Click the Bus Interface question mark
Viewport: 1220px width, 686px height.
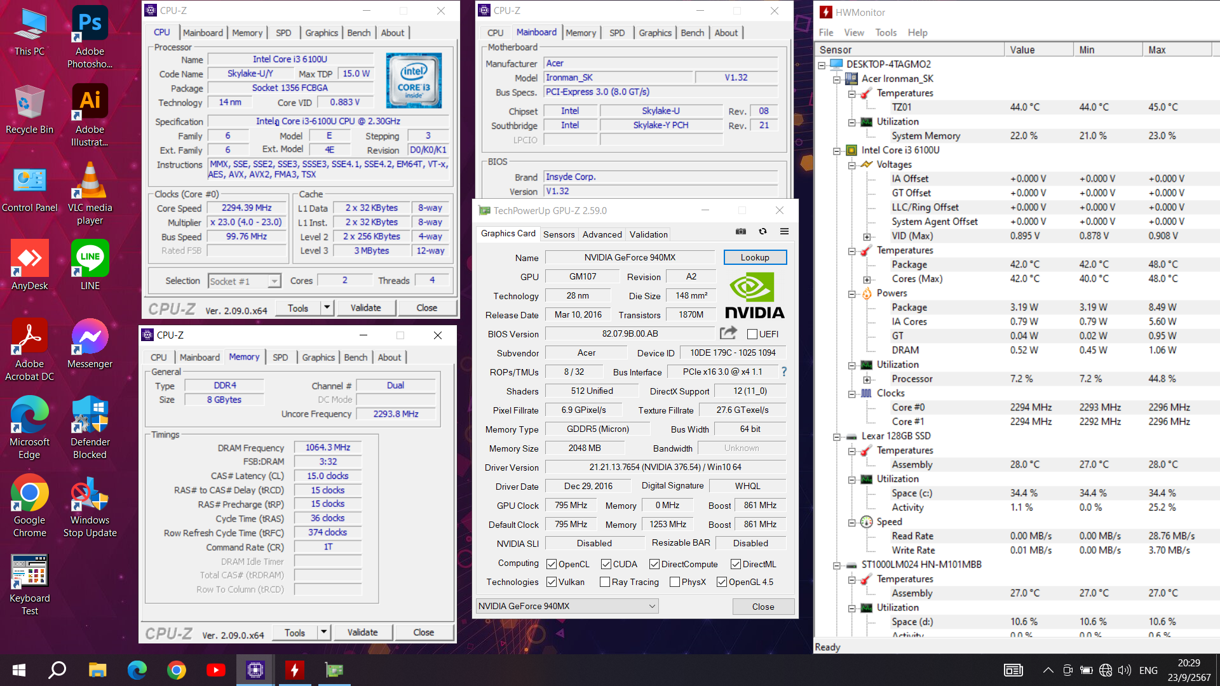click(x=783, y=372)
